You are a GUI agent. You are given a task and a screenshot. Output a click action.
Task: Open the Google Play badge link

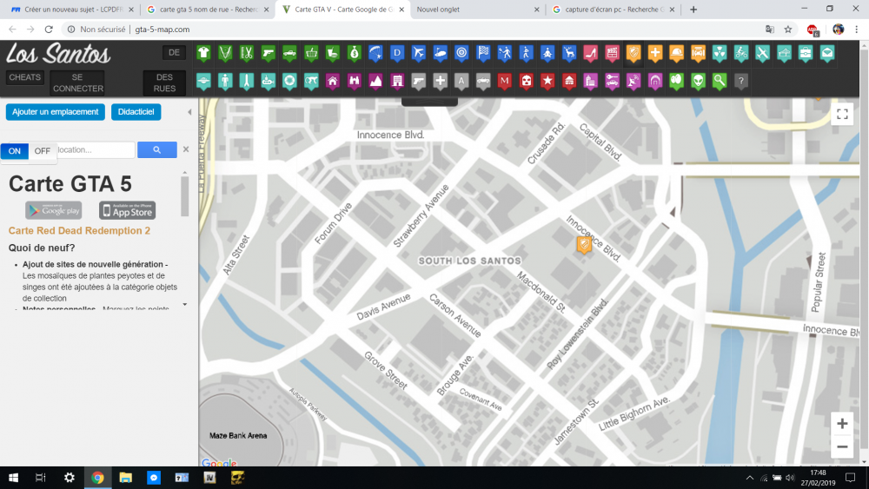pyautogui.click(x=54, y=210)
